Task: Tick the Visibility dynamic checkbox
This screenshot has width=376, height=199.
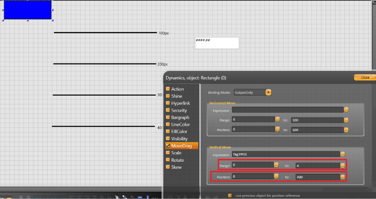Action: point(168,139)
